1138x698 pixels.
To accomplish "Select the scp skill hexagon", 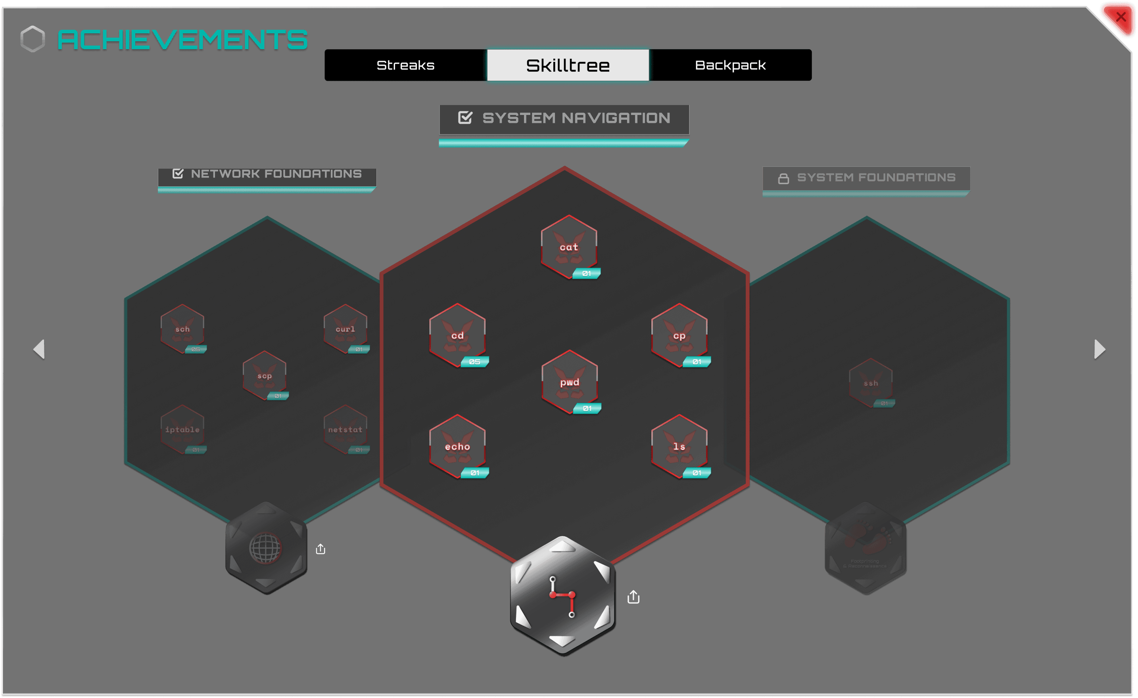I will pyautogui.click(x=264, y=376).
